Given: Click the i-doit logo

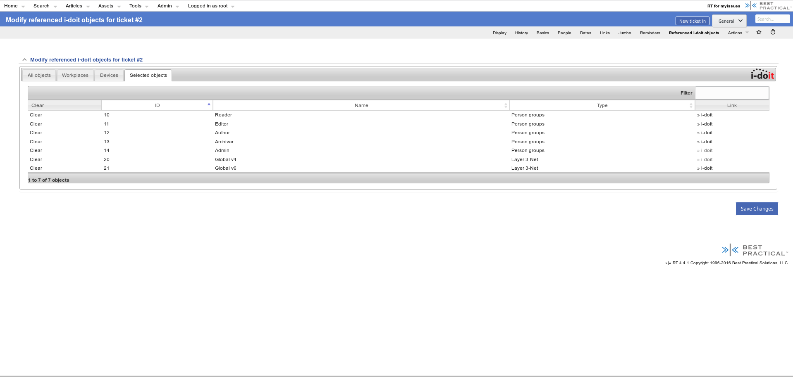Looking at the screenshot, I should click(x=762, y=74).
